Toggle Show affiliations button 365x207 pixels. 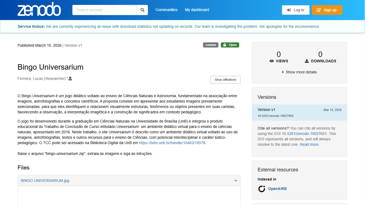[x=225, y=80]
